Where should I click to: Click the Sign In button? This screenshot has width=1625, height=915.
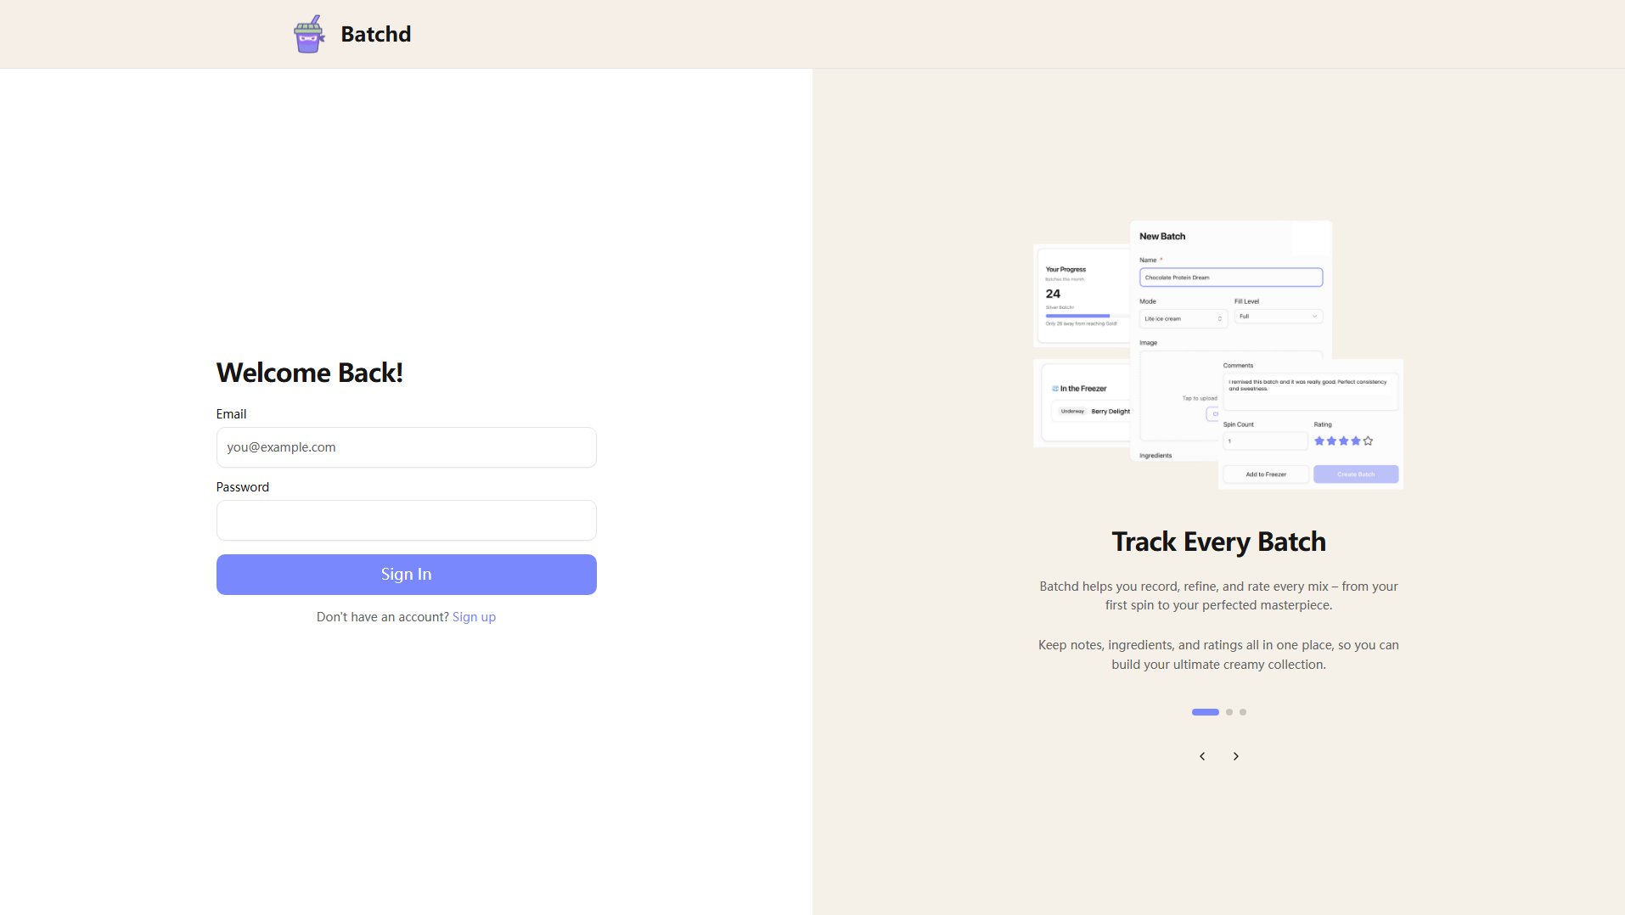[x=406, y=574]
